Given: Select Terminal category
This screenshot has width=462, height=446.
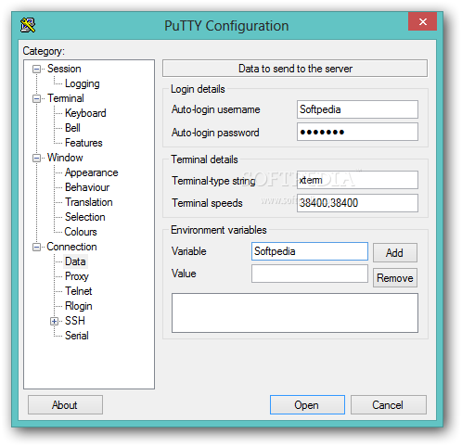Looking at the screenshot, I should (x=66, y=98).
